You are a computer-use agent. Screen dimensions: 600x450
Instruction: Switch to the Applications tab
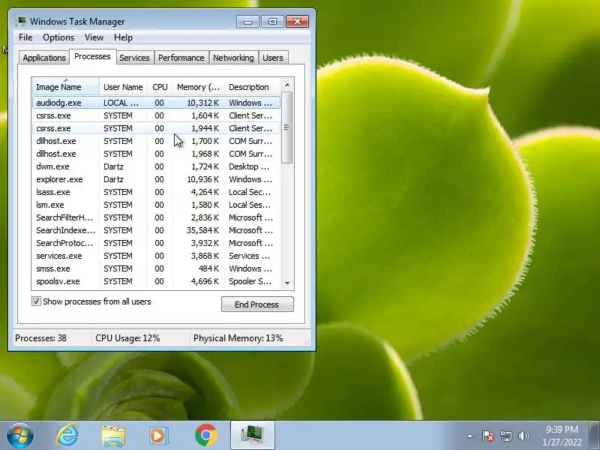[44, 58]
